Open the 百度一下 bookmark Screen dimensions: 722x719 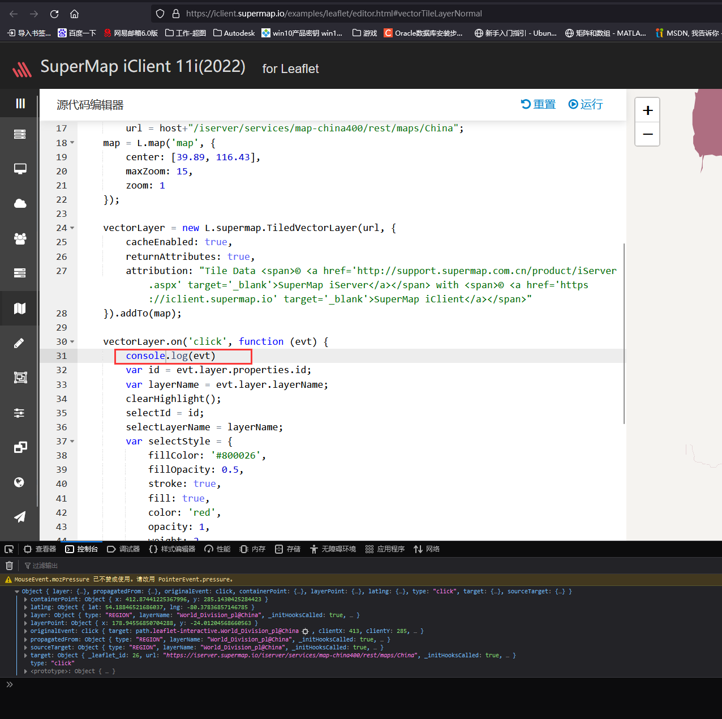coord(77,33)
